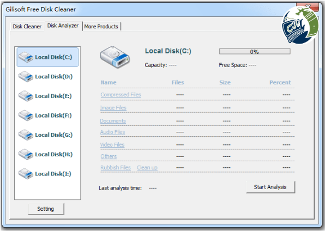Click the Percent column header
Screen dimensions: 325x231
pyautogui.click(x=280, y=82)
